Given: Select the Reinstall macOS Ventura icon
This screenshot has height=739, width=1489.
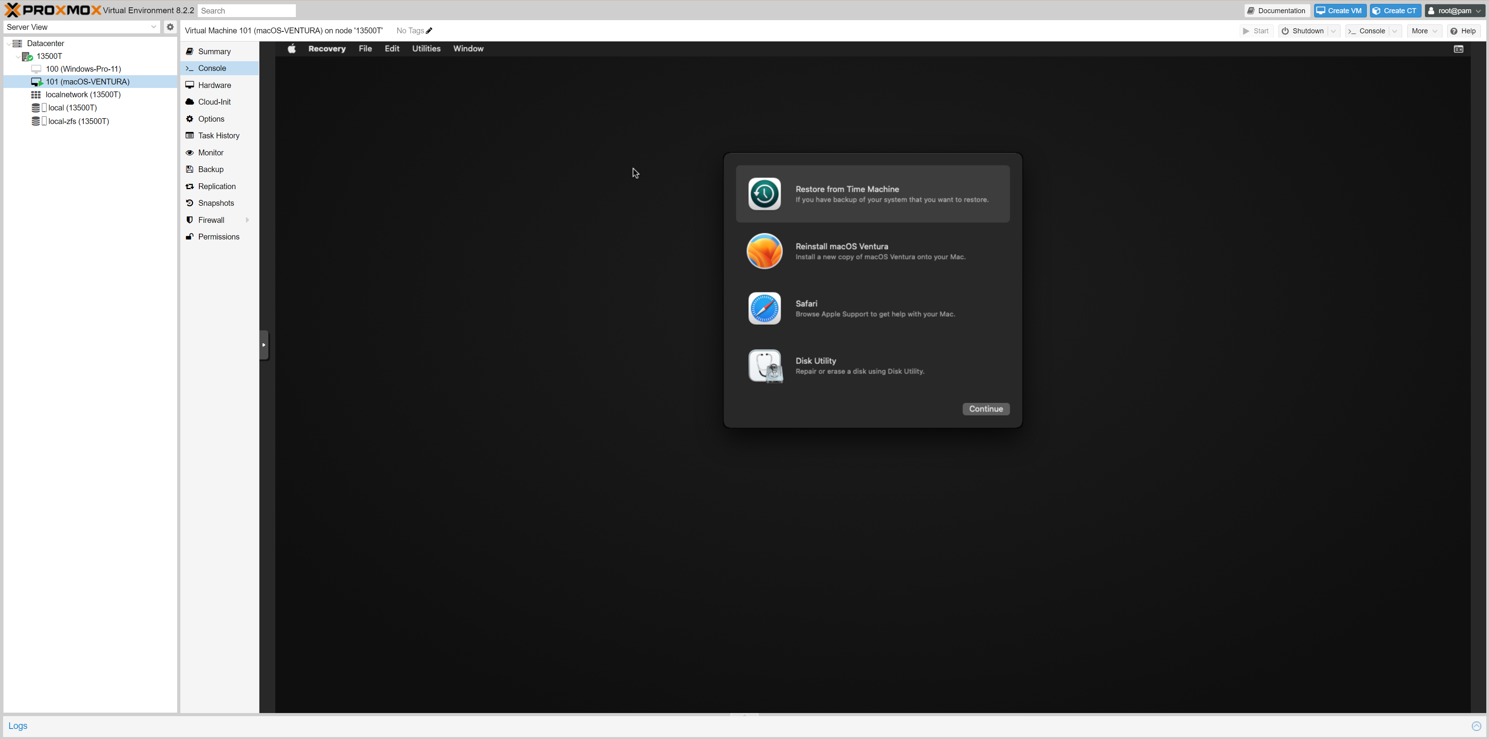Looking at the screenshot, I should click(764, 252).
